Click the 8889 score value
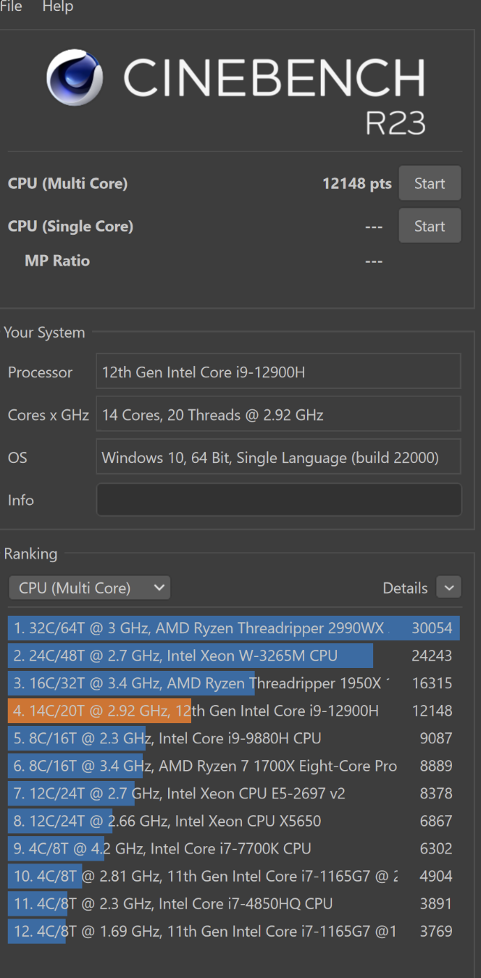Image resolution: width=481 pixels, height=978 pixels. coord(436,766)
